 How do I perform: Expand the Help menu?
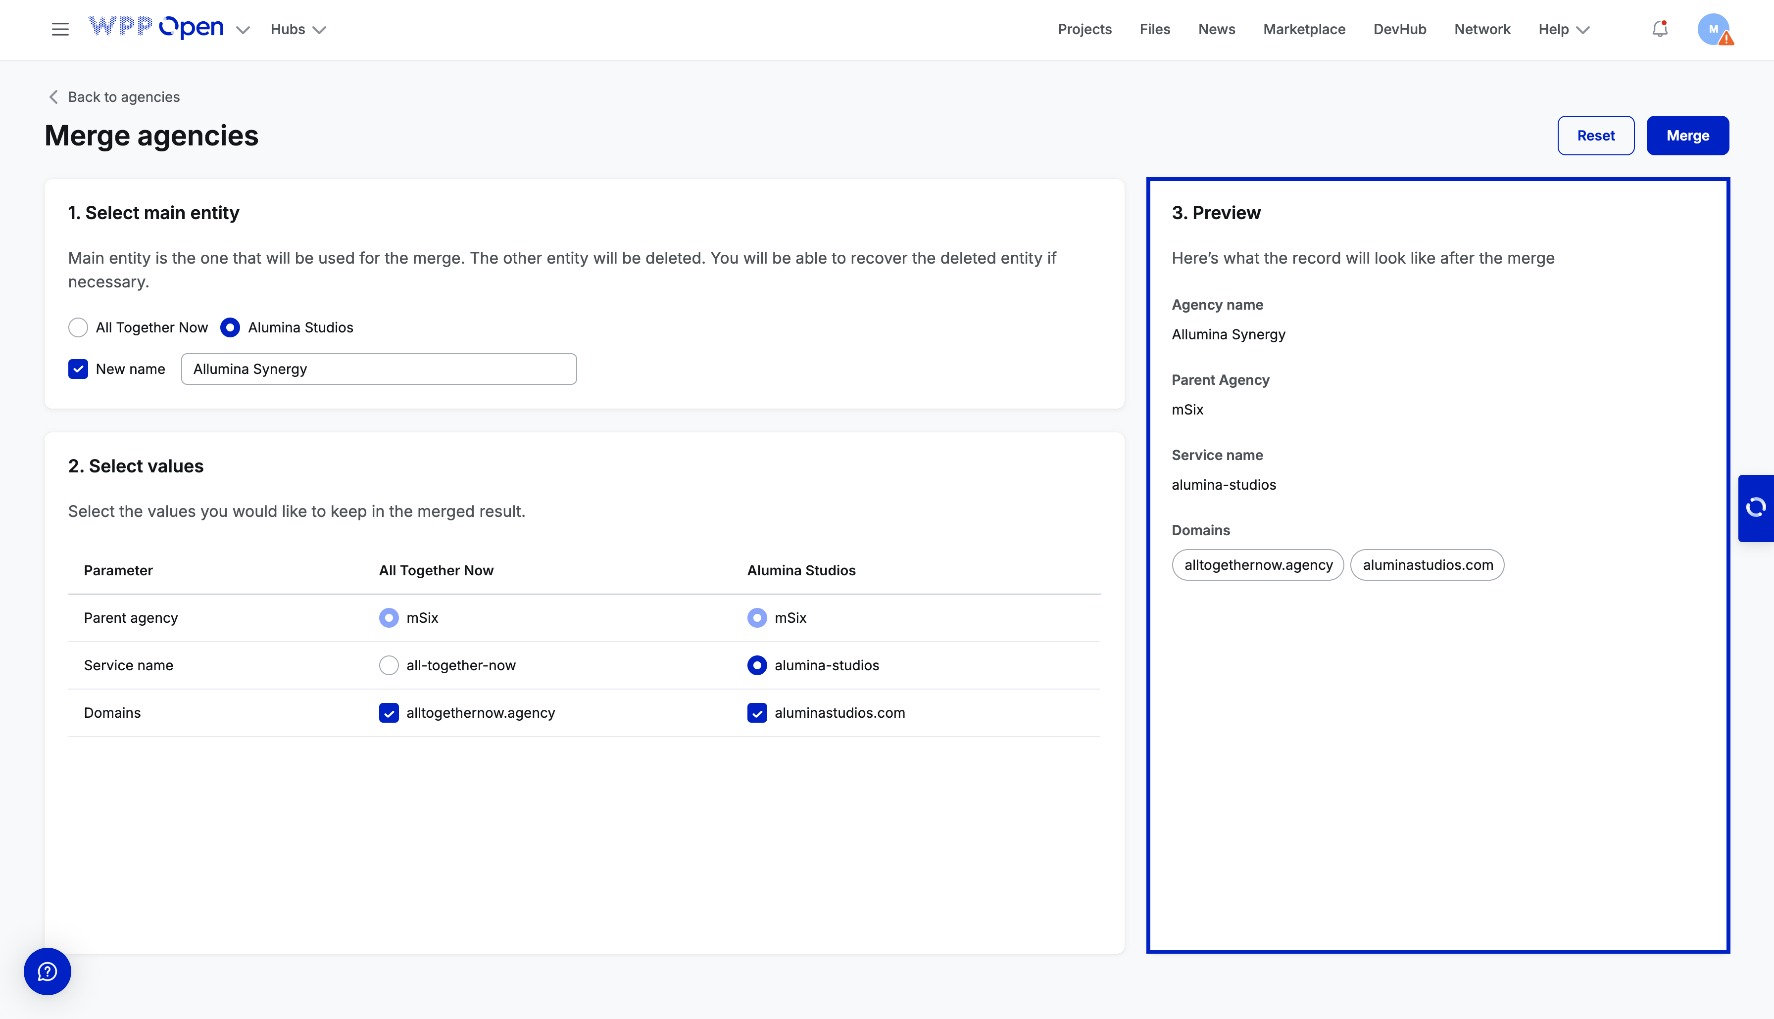[x=1563, y=29]
